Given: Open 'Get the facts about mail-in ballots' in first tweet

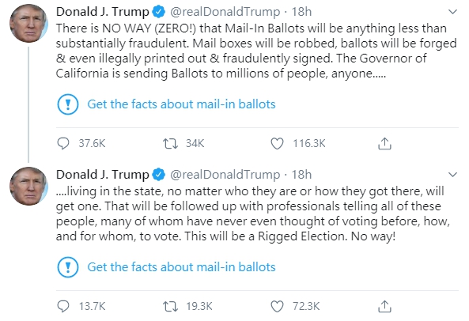Looking at the screenshot, I should point(181,104).
